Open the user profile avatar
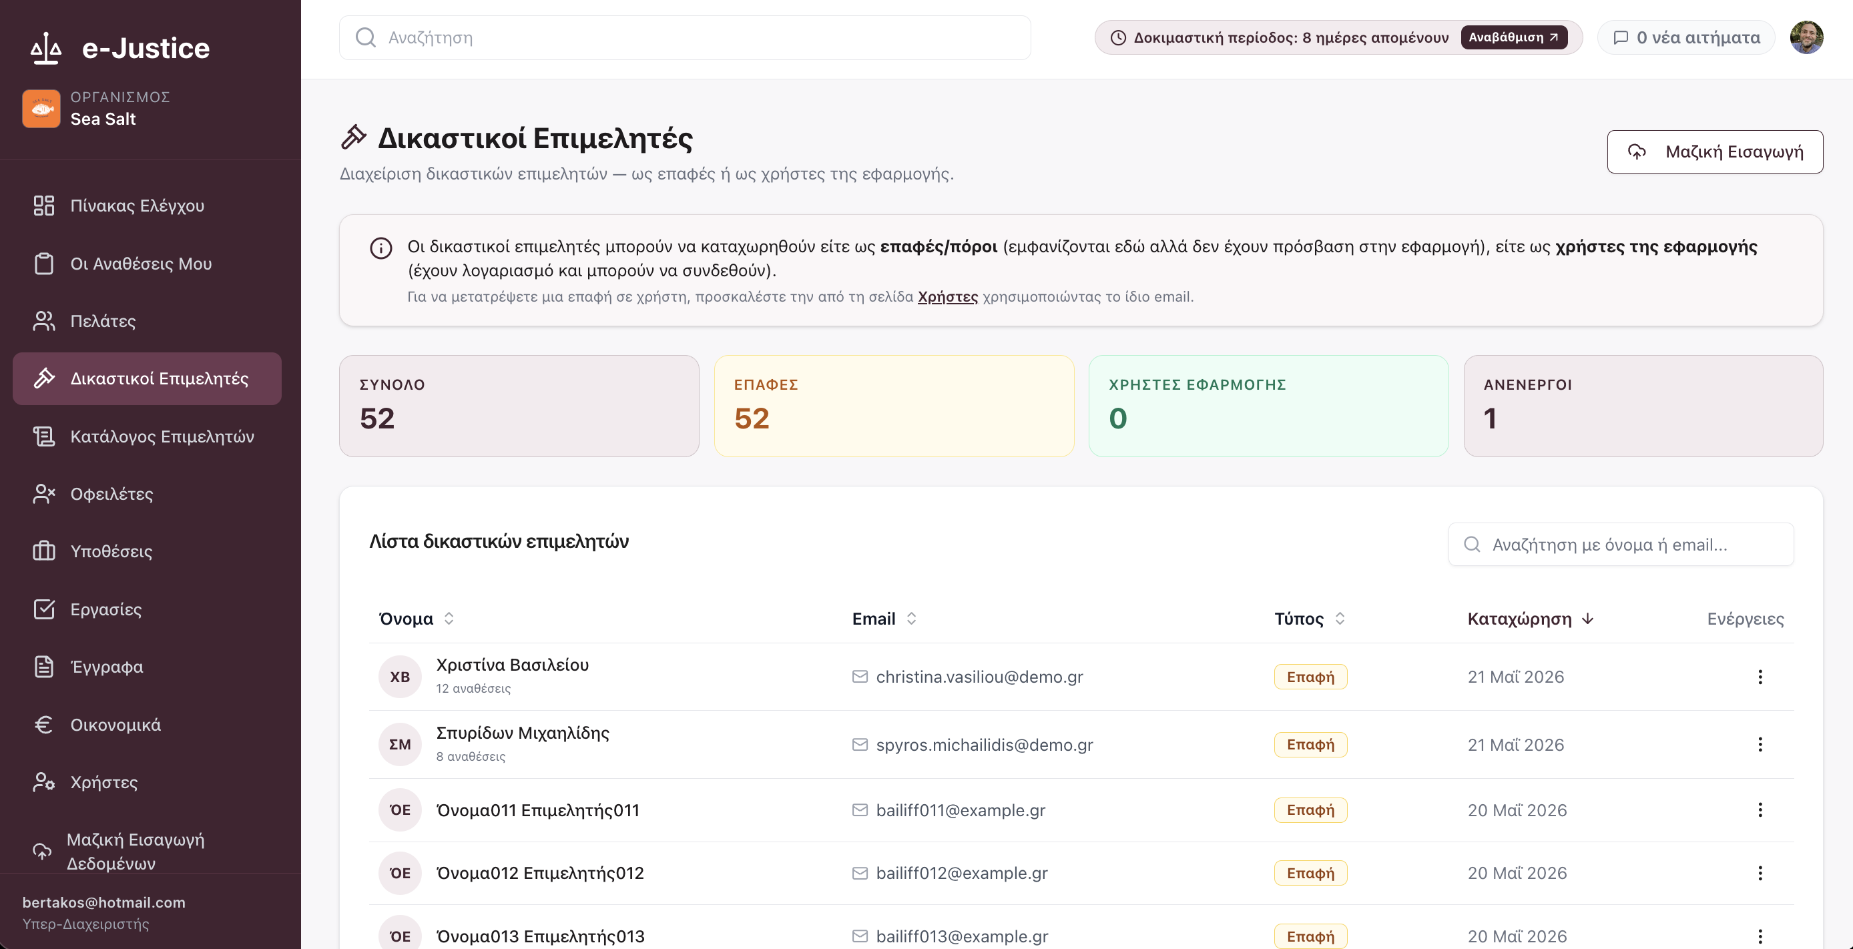Viewport: 1853px width, 949px height. (x=1806, y=37)
